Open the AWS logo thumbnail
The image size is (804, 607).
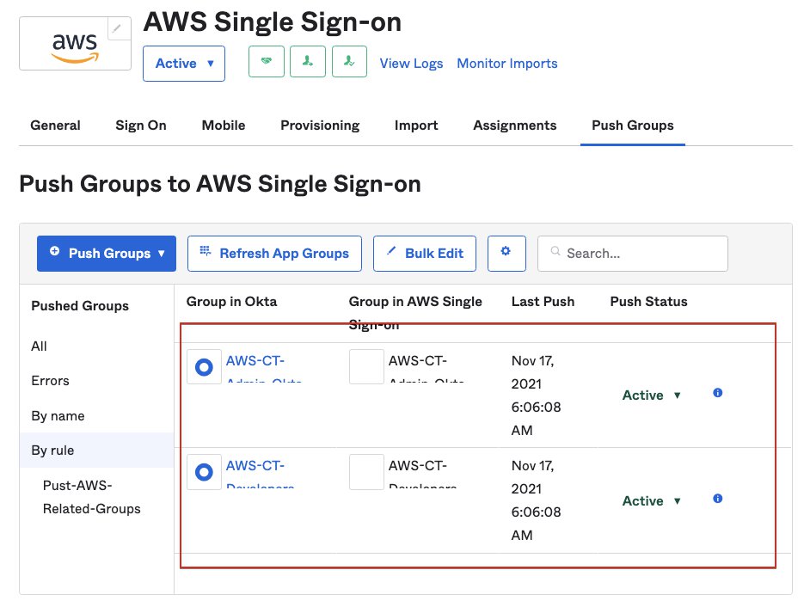click(75, 44)
